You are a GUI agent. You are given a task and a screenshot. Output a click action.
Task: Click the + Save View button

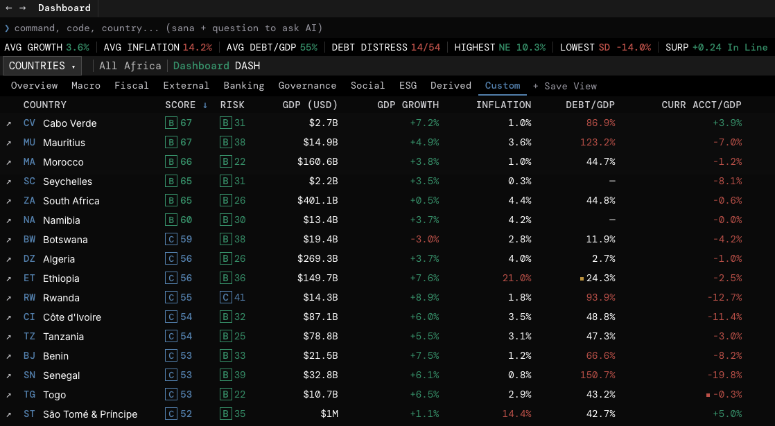click(566, 85)
